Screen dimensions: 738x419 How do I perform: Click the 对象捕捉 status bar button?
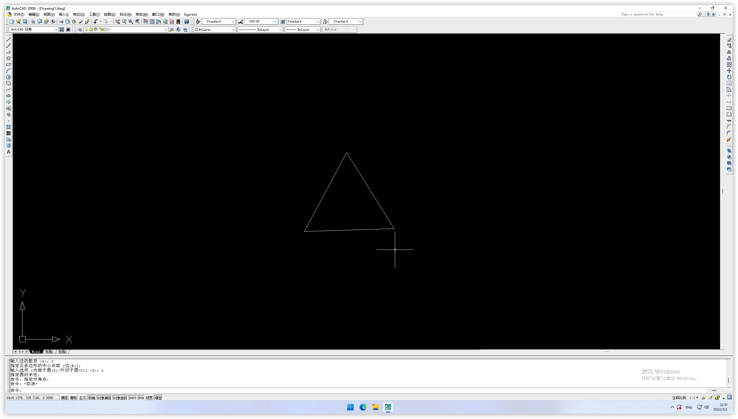point(104,398)
